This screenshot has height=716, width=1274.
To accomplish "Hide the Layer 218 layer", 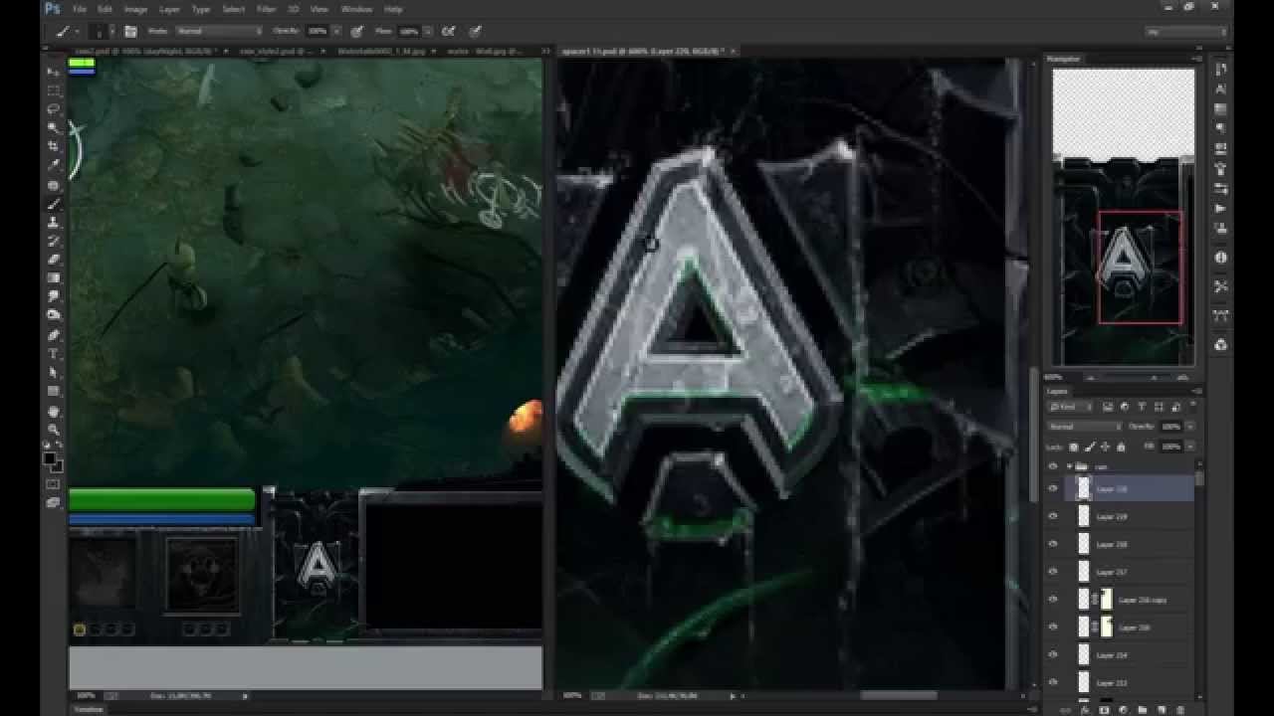I will click(x=1053, y=544).
